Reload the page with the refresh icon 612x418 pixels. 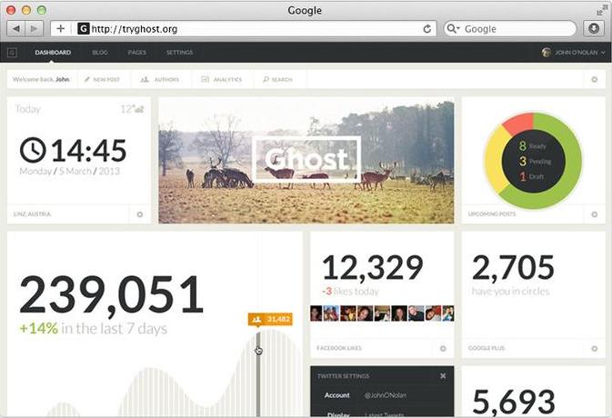(426, 29)
